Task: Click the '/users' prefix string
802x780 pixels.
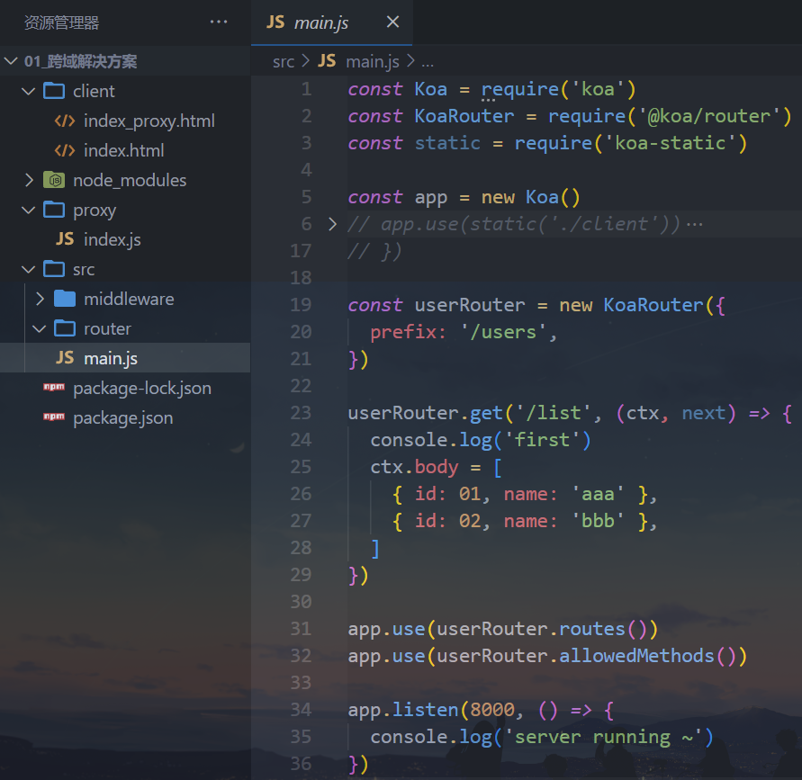Action: 503,332
